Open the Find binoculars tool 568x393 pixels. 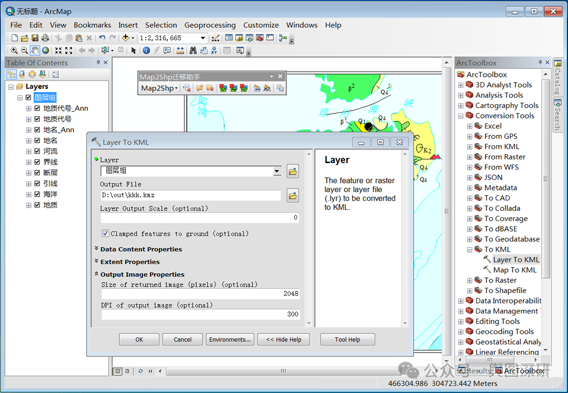(x=193, y=51)
